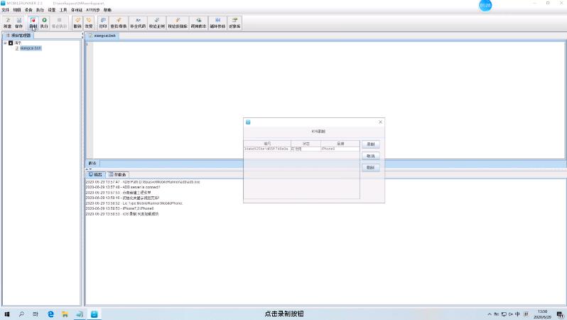
Task: Open the 帮助 (Help) menu
Action: pos(107,11)
